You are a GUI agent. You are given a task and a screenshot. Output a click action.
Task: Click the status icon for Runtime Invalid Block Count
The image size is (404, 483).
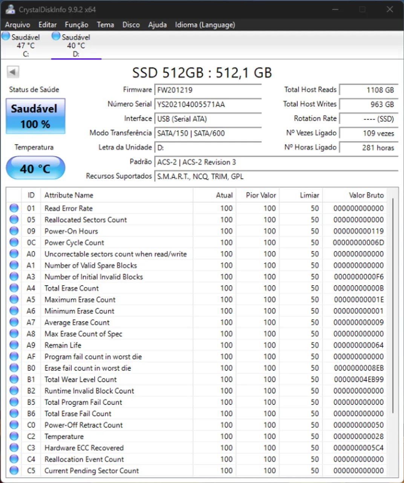tap(14, 391)
